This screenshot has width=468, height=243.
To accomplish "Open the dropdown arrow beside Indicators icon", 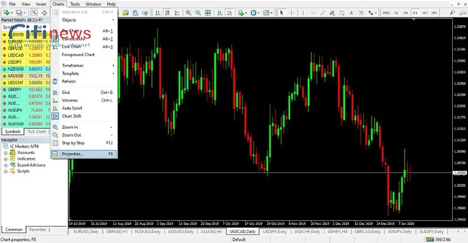I will point(246,13).
